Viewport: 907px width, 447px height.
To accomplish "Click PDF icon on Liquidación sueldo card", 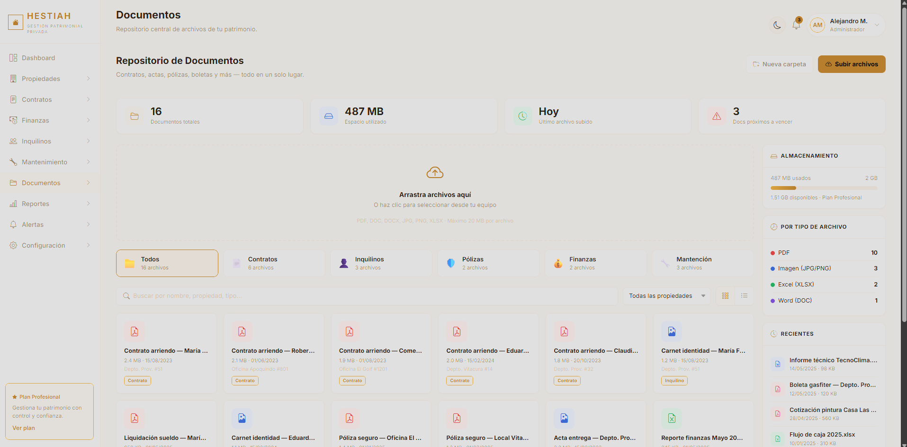I will click(x=135, y=419).
